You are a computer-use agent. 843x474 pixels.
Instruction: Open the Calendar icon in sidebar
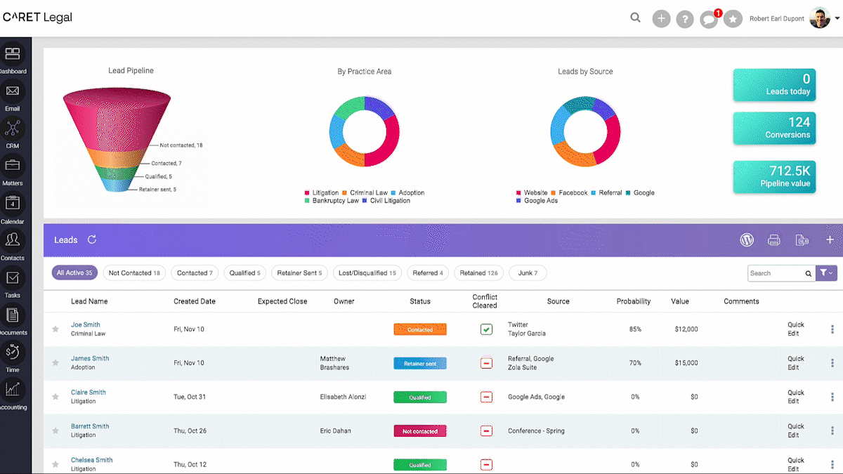pyautogui.click(x=13, y=204)
